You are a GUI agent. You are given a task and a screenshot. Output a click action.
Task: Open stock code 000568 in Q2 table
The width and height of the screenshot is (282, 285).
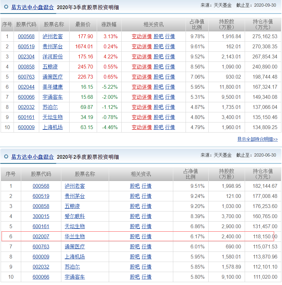tap(41, 186)
